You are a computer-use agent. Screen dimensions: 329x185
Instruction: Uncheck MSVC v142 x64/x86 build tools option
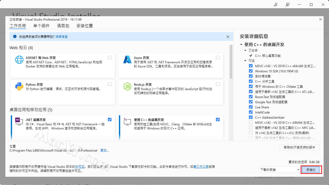tap(251, 66)
